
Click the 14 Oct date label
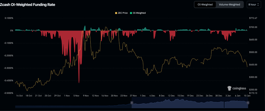click(x=19, y=96)
